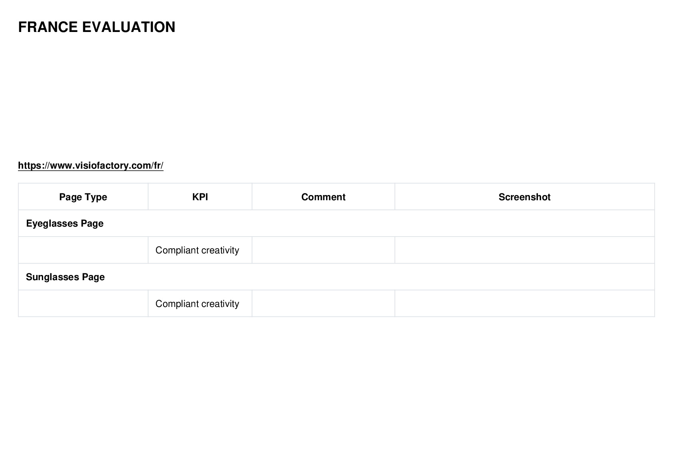Image resolution: width=673 pixels, height=476 pixels.
Task: Click the word EVALUATION in the heading
Action: (x=129, y=27)
